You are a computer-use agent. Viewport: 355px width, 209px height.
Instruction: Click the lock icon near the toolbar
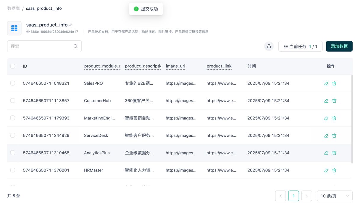coord(269,46)
